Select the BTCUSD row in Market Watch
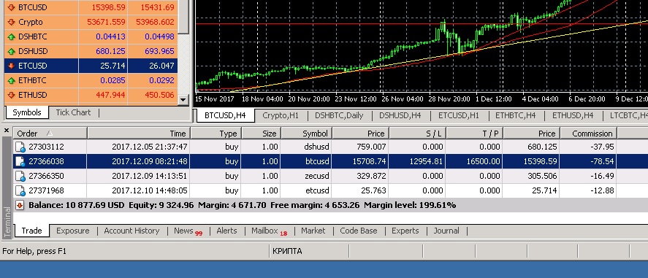Viewport: 648px width, 278px height. pyautogui.click(x=91, y=7)
